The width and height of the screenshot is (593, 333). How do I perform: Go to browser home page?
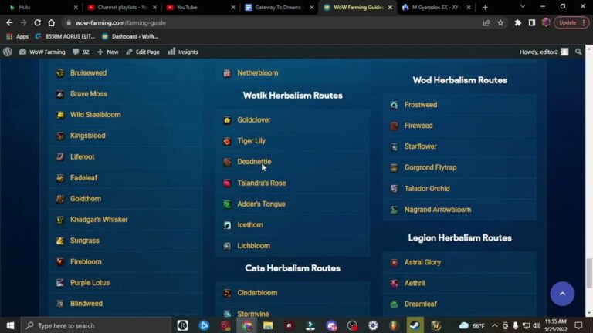pos(52,22)
